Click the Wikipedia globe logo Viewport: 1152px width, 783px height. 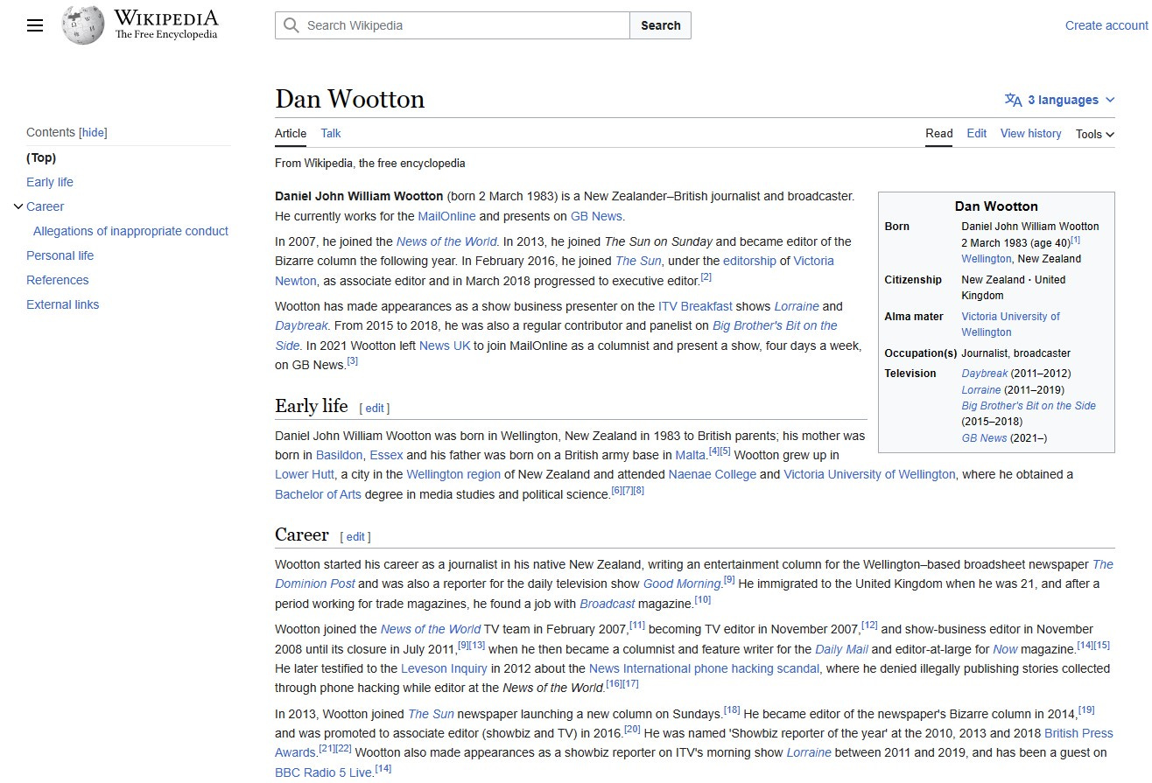(83, 25)
